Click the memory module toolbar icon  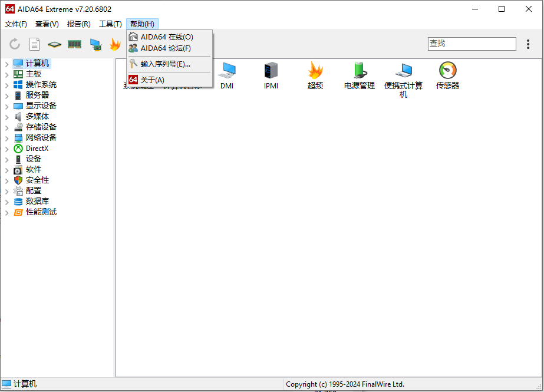75,44
